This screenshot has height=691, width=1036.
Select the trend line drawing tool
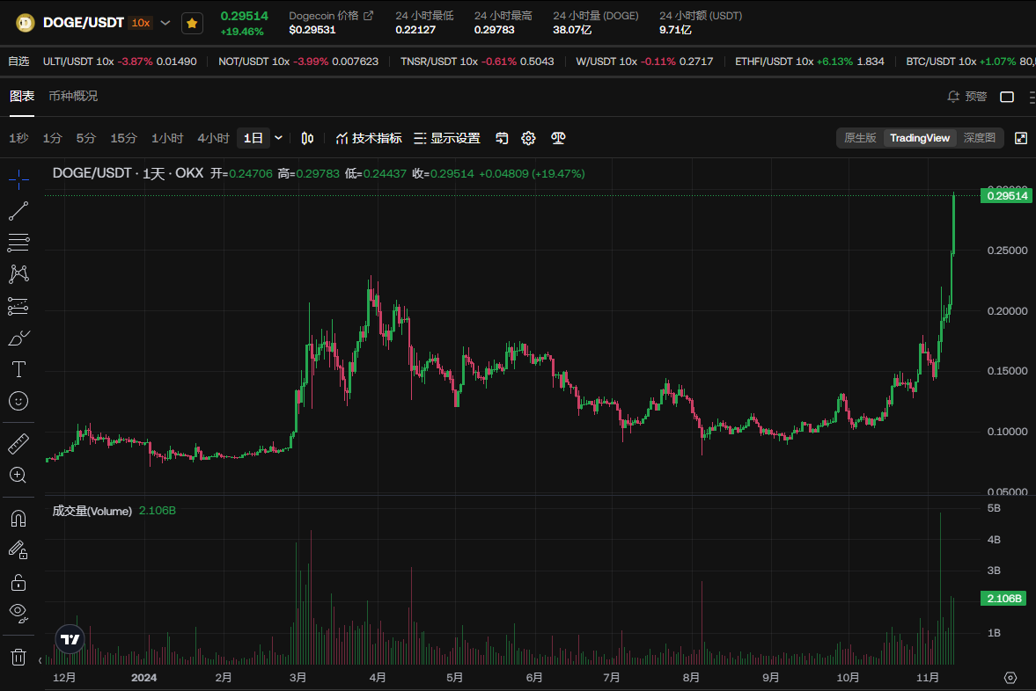18,211
